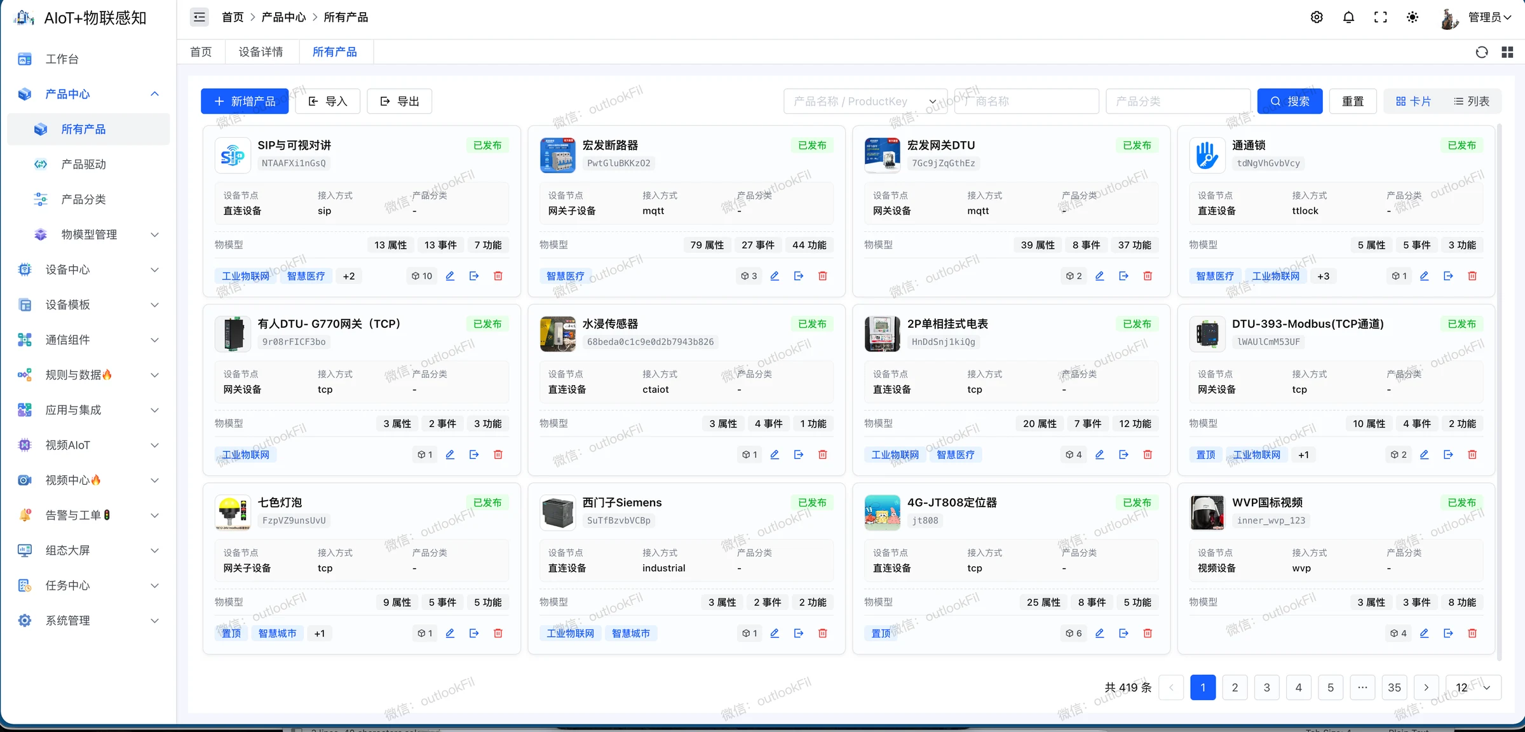The height and width of the screenshot is (732, 1525).
Task: Open 产品分类 in sidebar
Action: [88, 199]
